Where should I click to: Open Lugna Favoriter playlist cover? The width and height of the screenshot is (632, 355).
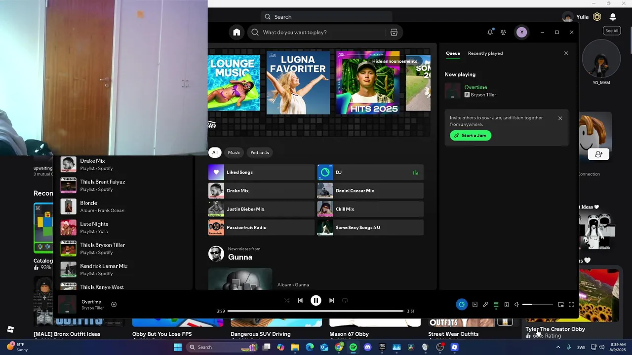(298, 83)
